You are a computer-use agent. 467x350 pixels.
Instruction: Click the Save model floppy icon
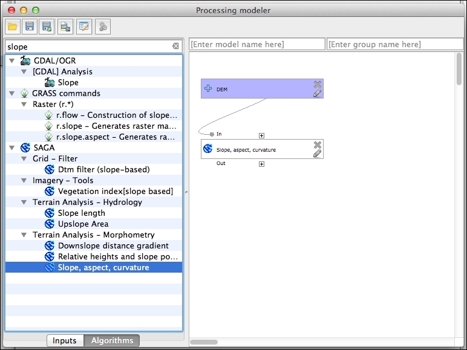[29, 26]
